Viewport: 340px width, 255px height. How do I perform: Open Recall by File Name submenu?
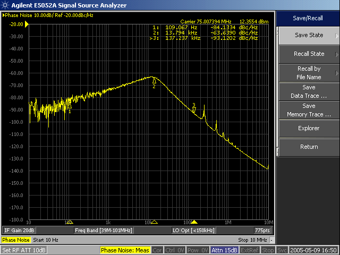point(308,73)
